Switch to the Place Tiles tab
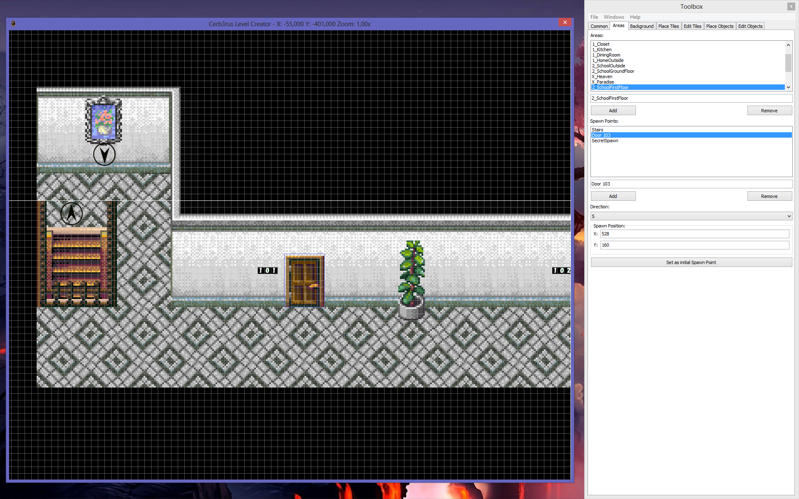799x499 pixels. point(668,26)
